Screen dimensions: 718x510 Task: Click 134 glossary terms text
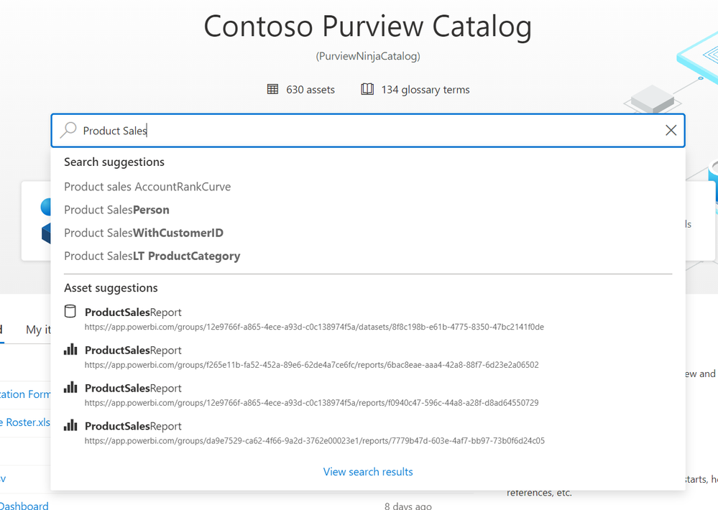pyautogui.click(x=425, y=90)
